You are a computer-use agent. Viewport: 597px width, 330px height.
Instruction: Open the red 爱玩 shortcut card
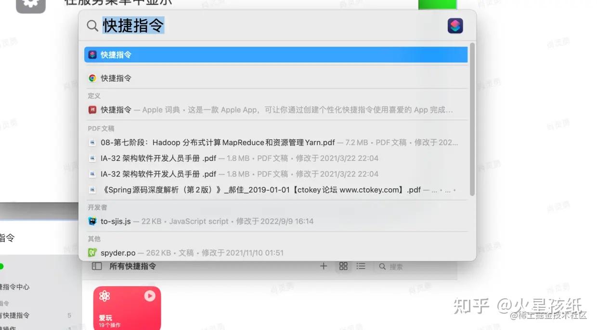pyautogui.click(x=127, y=308)
